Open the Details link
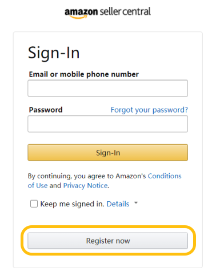224x275 pixels. tap(118, 204)
